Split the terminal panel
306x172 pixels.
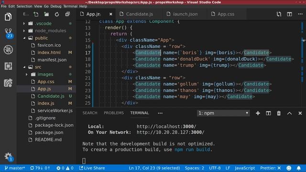click(268, 113)
